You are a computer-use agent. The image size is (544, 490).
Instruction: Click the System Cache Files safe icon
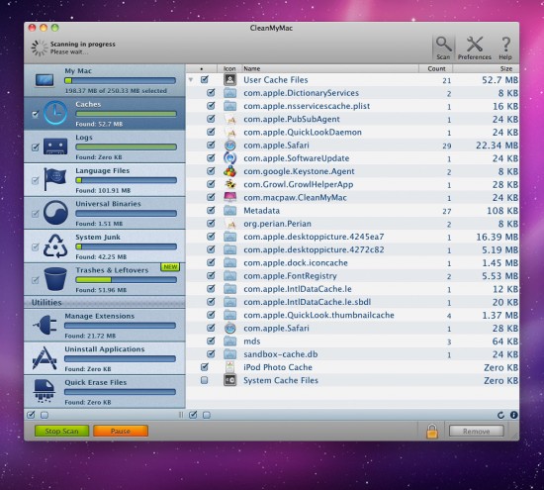tap(229, 380)
